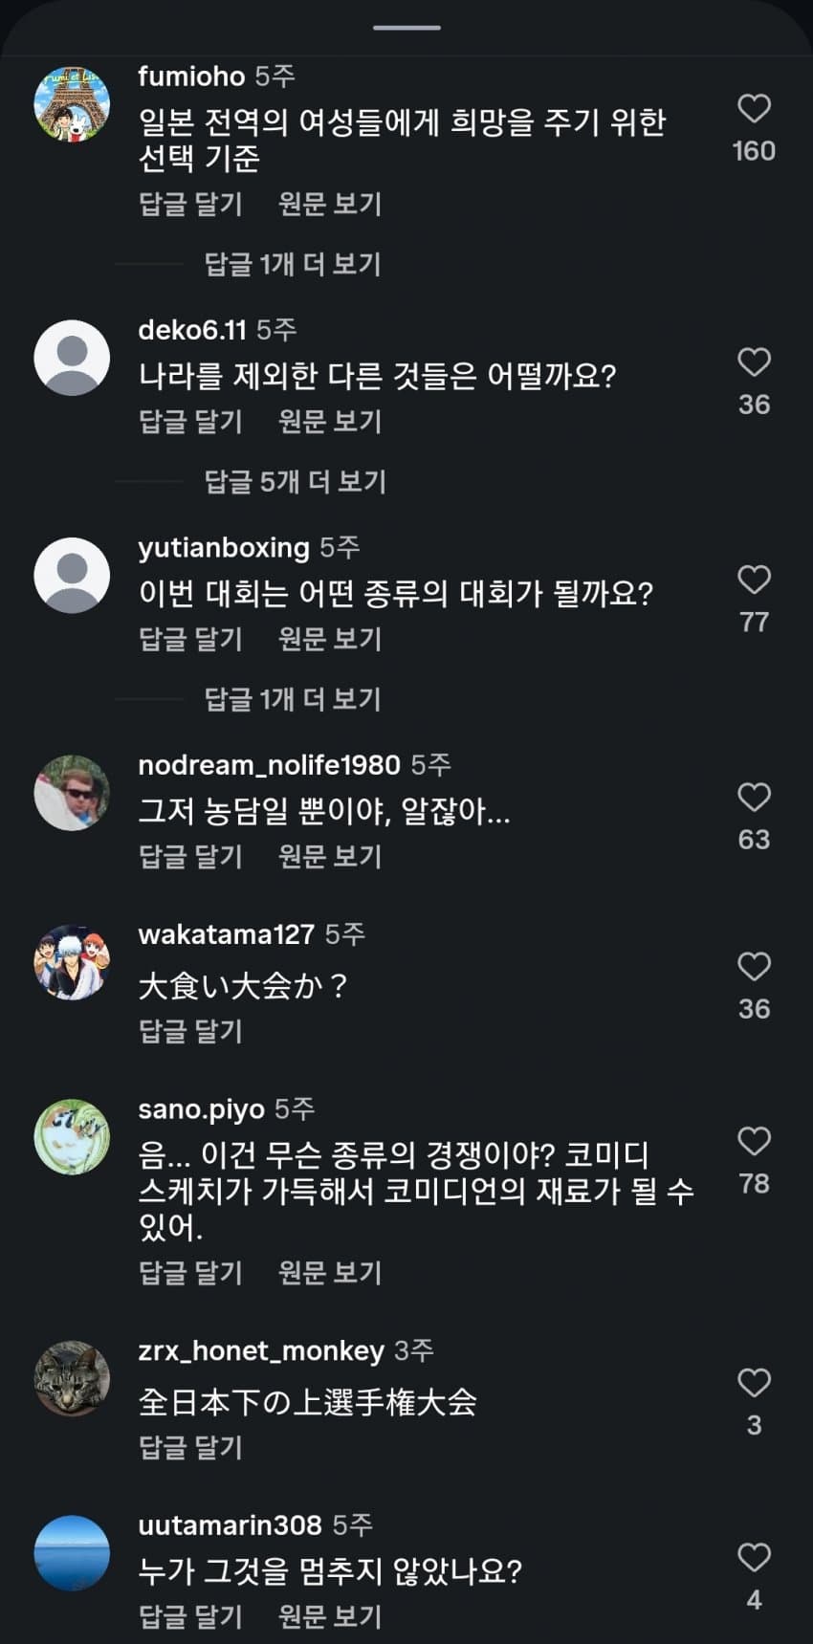Like yutianboxing's comment showing 77 likes
The image size is (813, 1644).
pyautogui.click(x=754, y=580)
